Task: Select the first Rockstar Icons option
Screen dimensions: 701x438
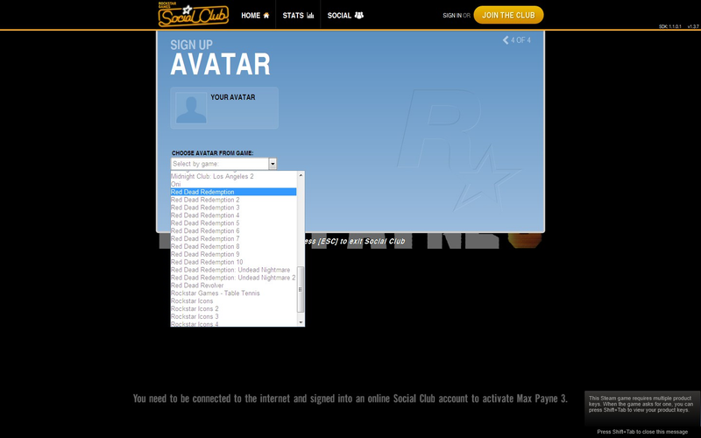Action: pos(233,300)
